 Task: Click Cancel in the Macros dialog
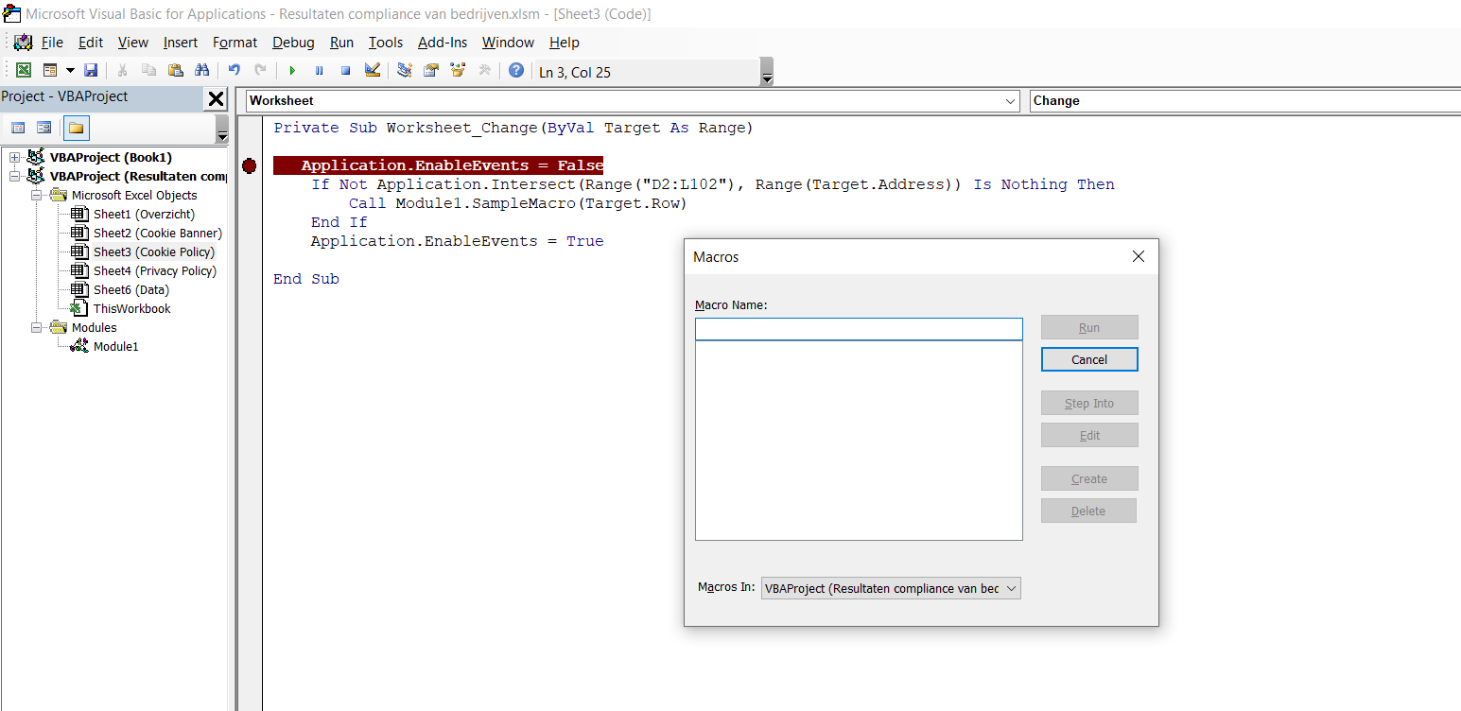pyautogui.click(x=1089, y=359)
